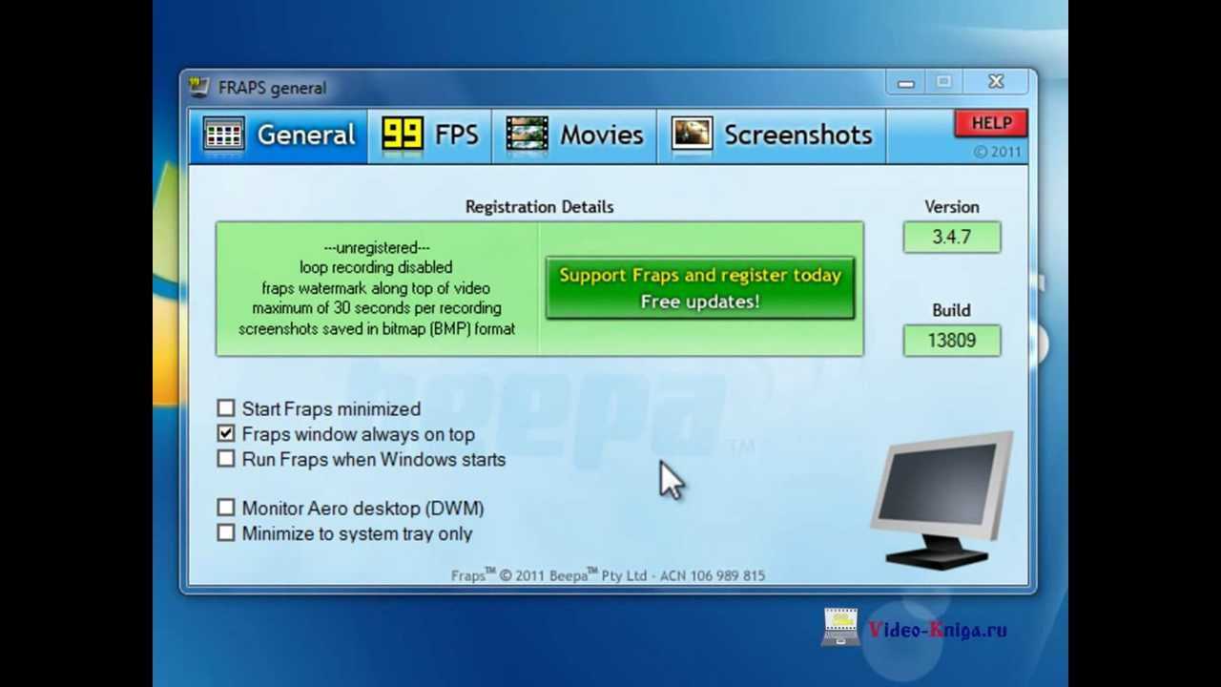Click the red HELP button
Screen dimensions: 1221x687
pos(990,123)
